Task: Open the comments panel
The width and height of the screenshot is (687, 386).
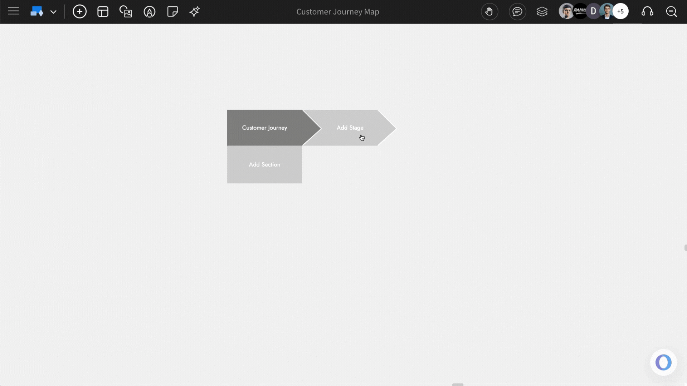Action: point(518,11)
